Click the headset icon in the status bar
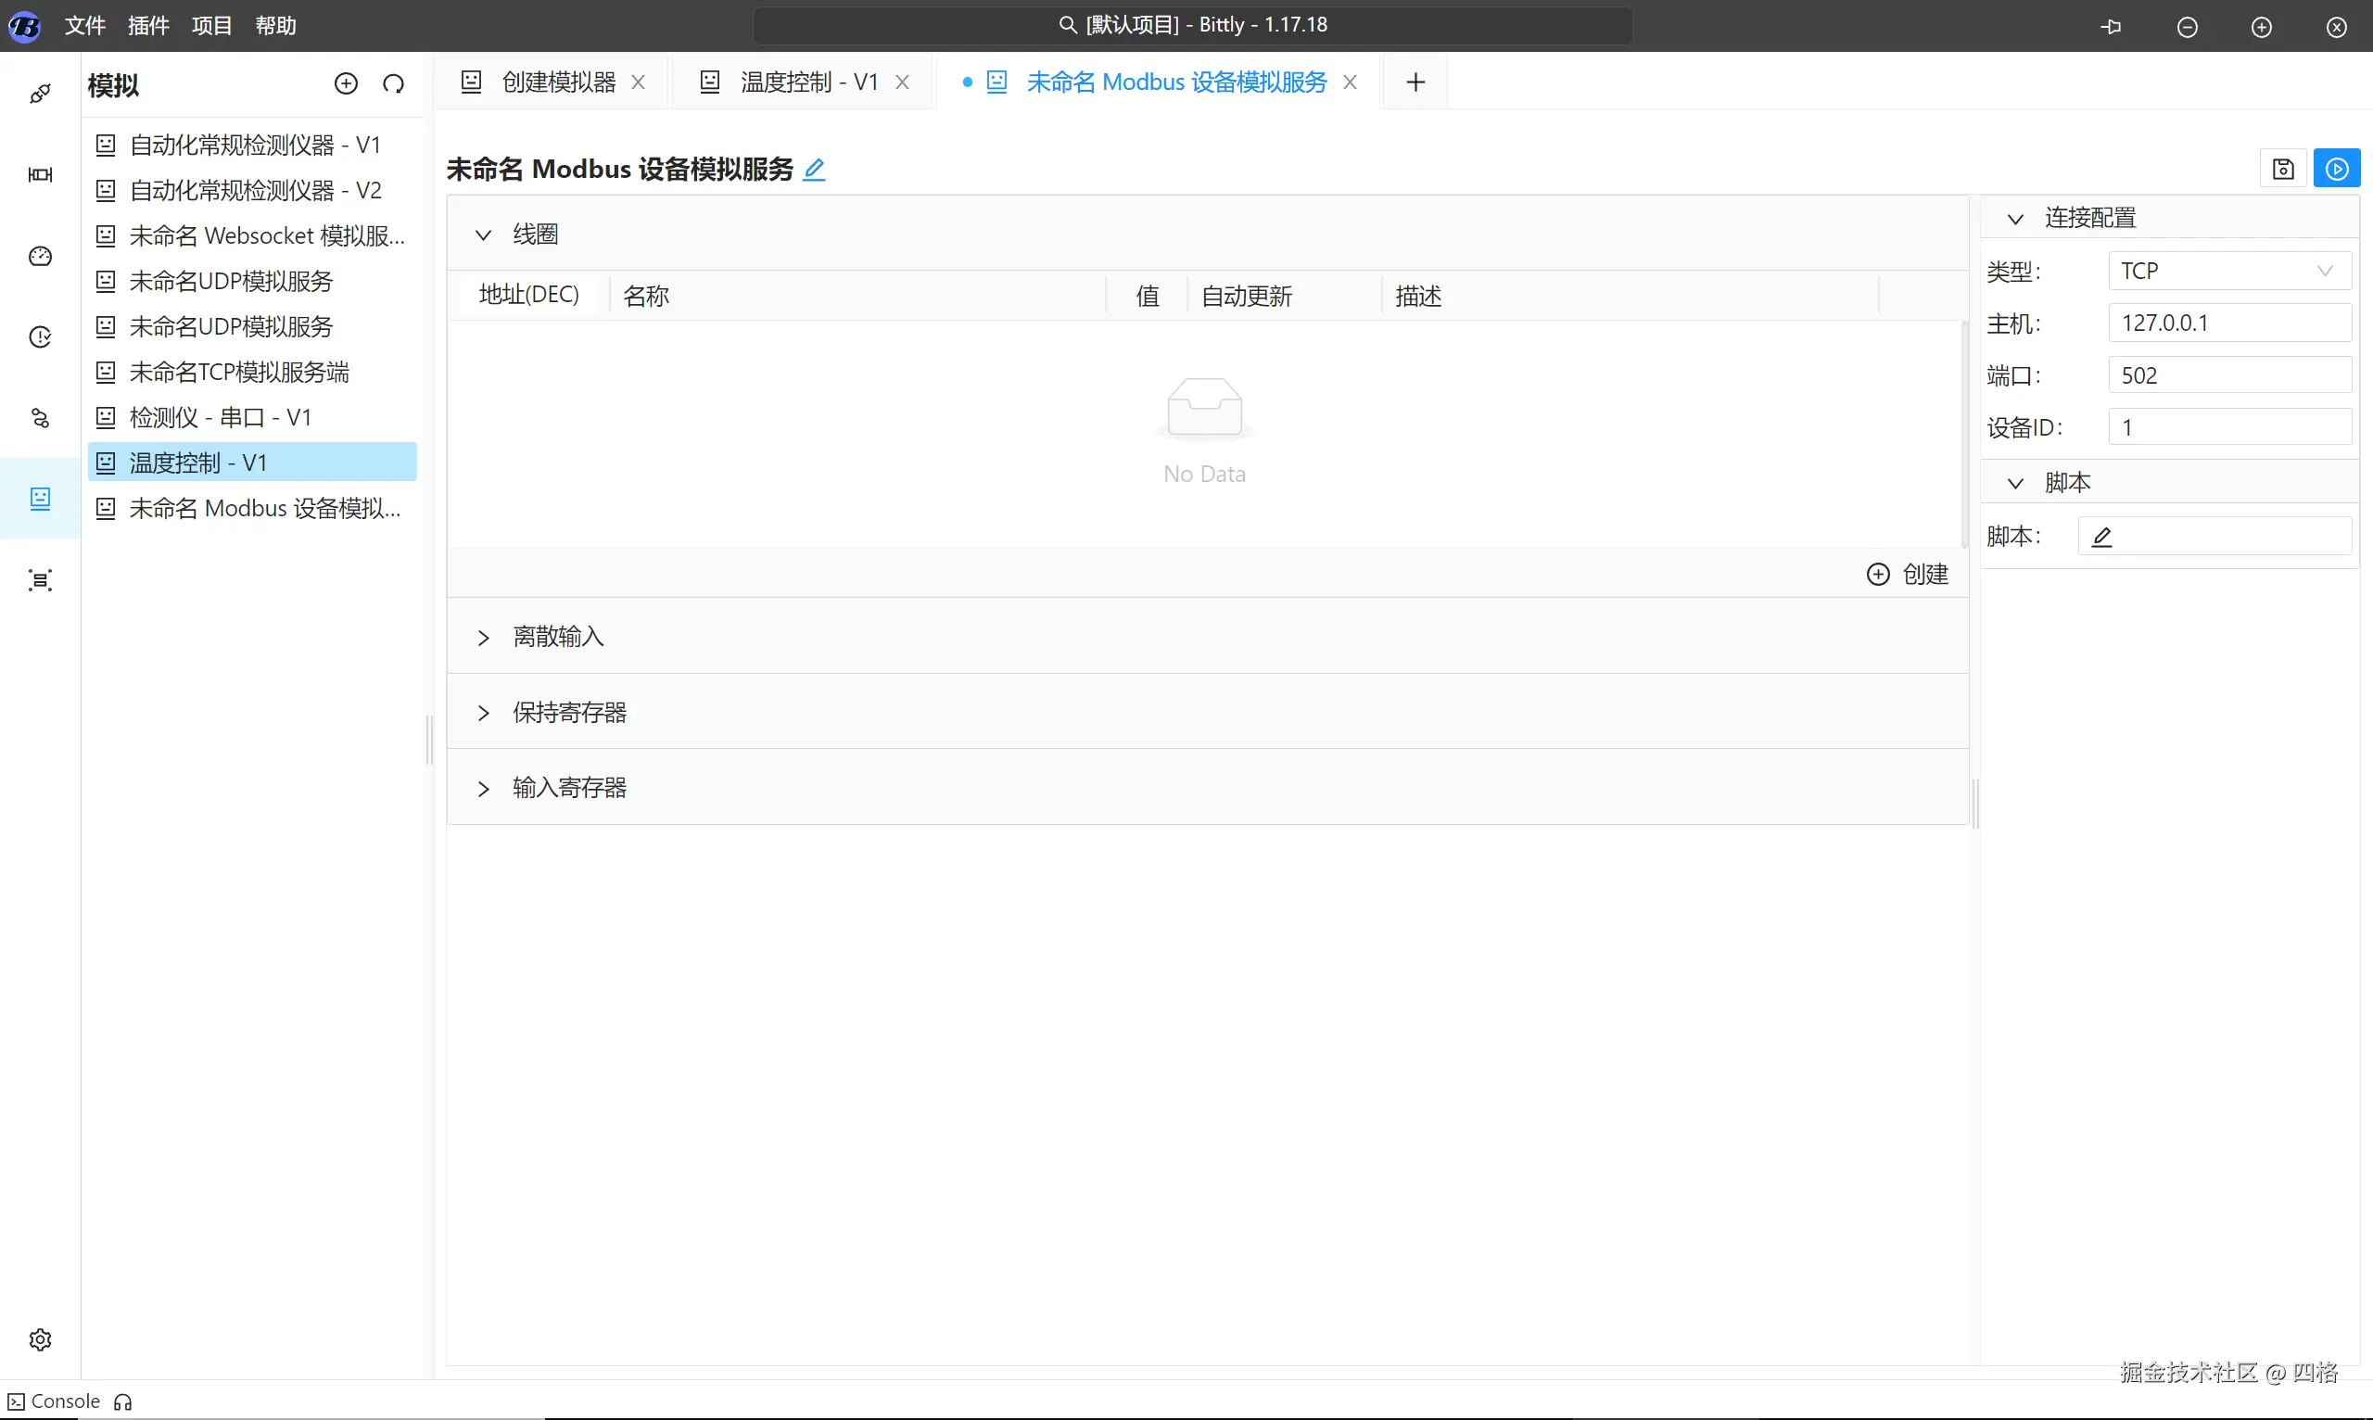The image size is (2373, 1420). point(122,1401)
